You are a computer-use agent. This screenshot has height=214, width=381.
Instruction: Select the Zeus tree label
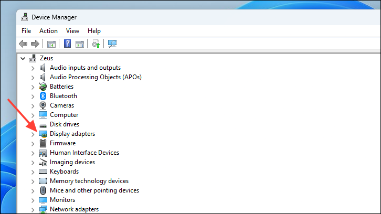[x=46, y=58]
